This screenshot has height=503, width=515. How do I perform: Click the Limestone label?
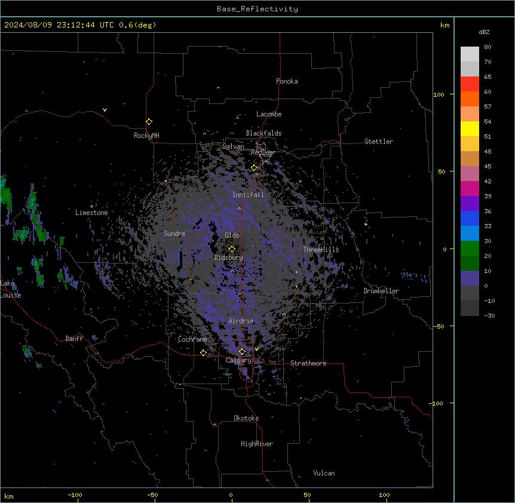pyautogui.click(x=91, y=213)
